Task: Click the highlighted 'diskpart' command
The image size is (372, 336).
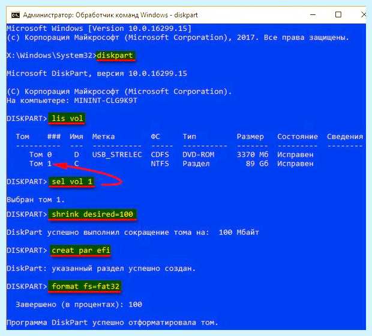Action: tap(115, 56)
